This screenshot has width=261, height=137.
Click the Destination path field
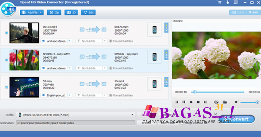[x=76, y=123]
